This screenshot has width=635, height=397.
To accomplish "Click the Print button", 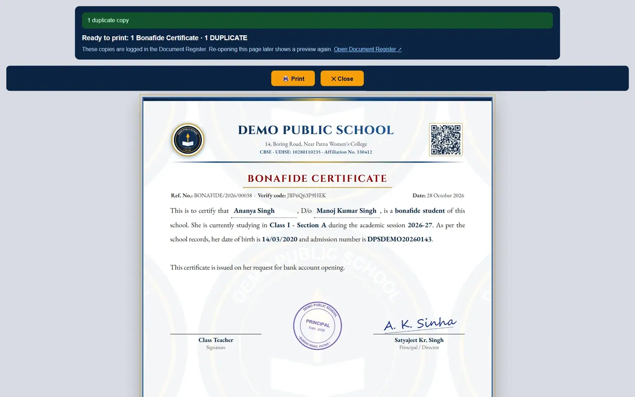I will pyautogui.click(x=293, y=79).
